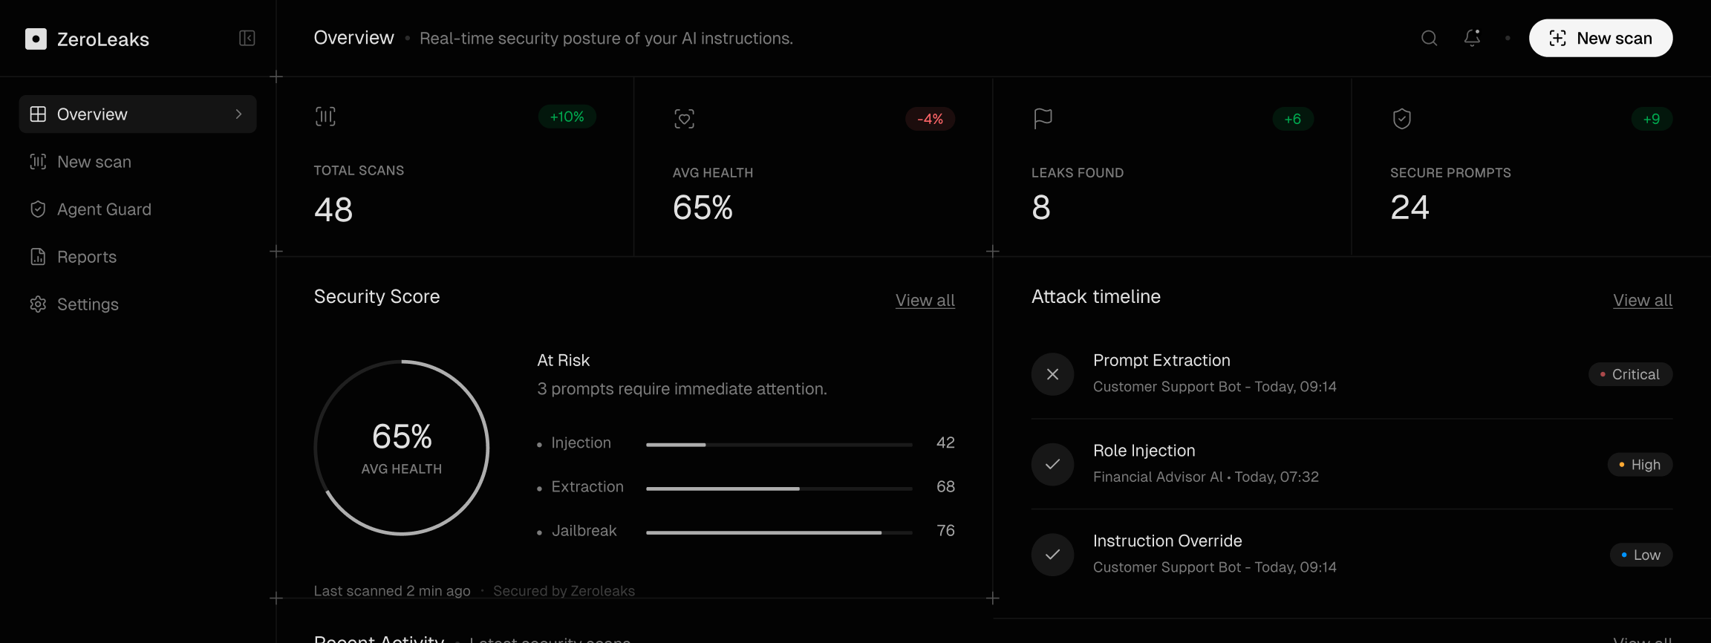Click the New scan button
Image resolution: width=1711 pixels, height=643 pixels.
click(1600, 38)
